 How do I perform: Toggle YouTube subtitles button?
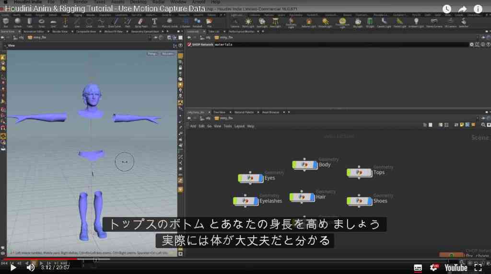click(418, 268)
